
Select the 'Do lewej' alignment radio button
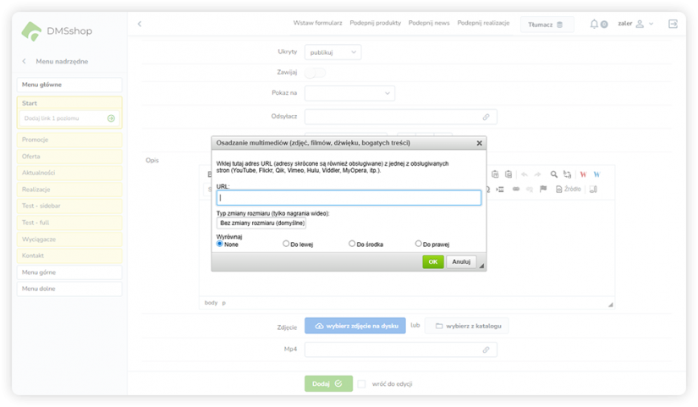pos(287,244)
